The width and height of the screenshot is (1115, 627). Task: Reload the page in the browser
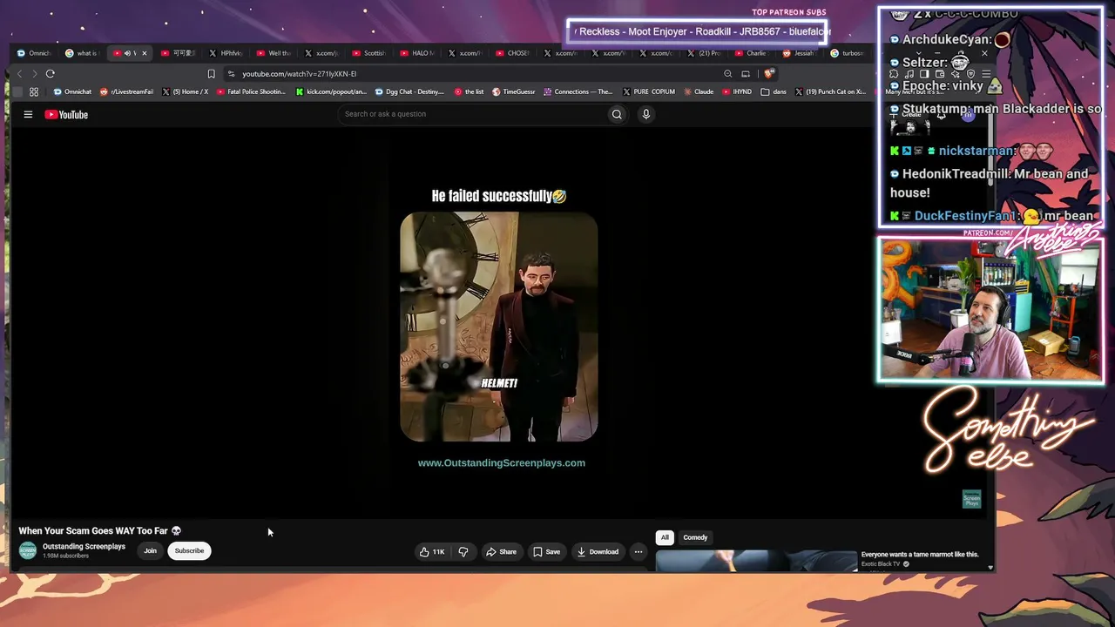(51, 74)
